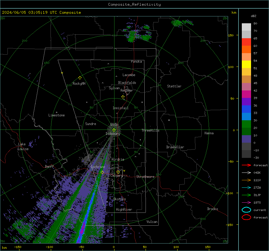Click the RedDeer city label
269x251 pixels.
pyautogui.click(x=127, y=90)
